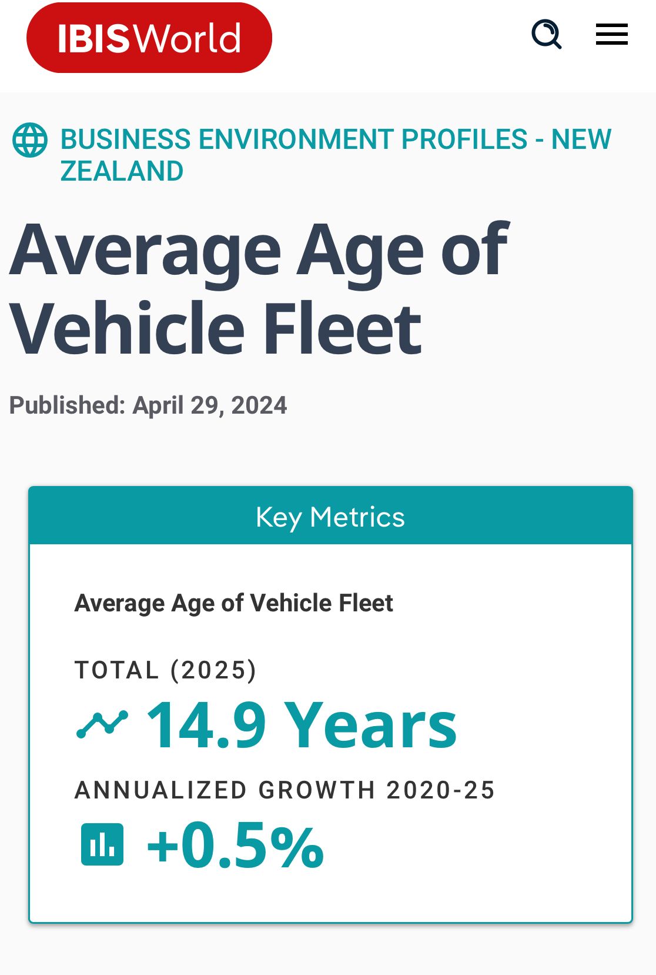Open the search magnifier icon

click(x=547, y=34)
